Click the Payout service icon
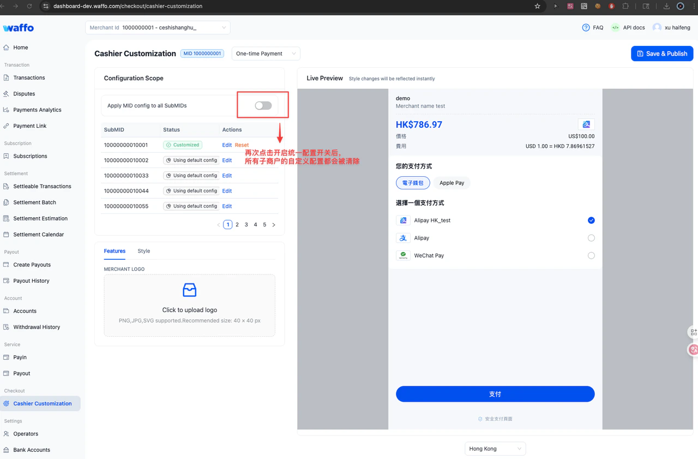Image resolution: width=698 pixels, height=459 pixels. (x=6, y=373)
